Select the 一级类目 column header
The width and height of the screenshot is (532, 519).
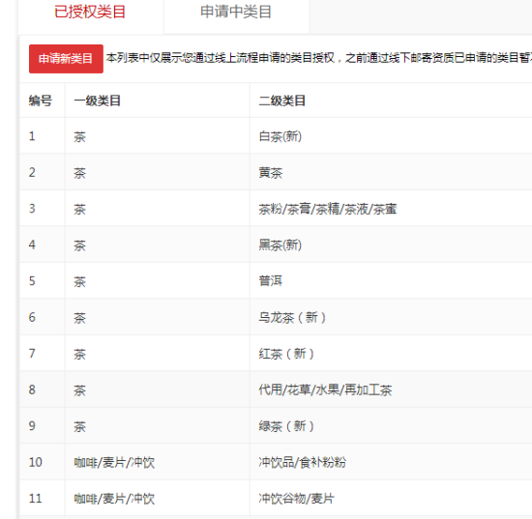point(98,101)
